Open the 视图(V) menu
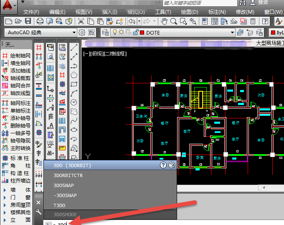 pos(84,12)
